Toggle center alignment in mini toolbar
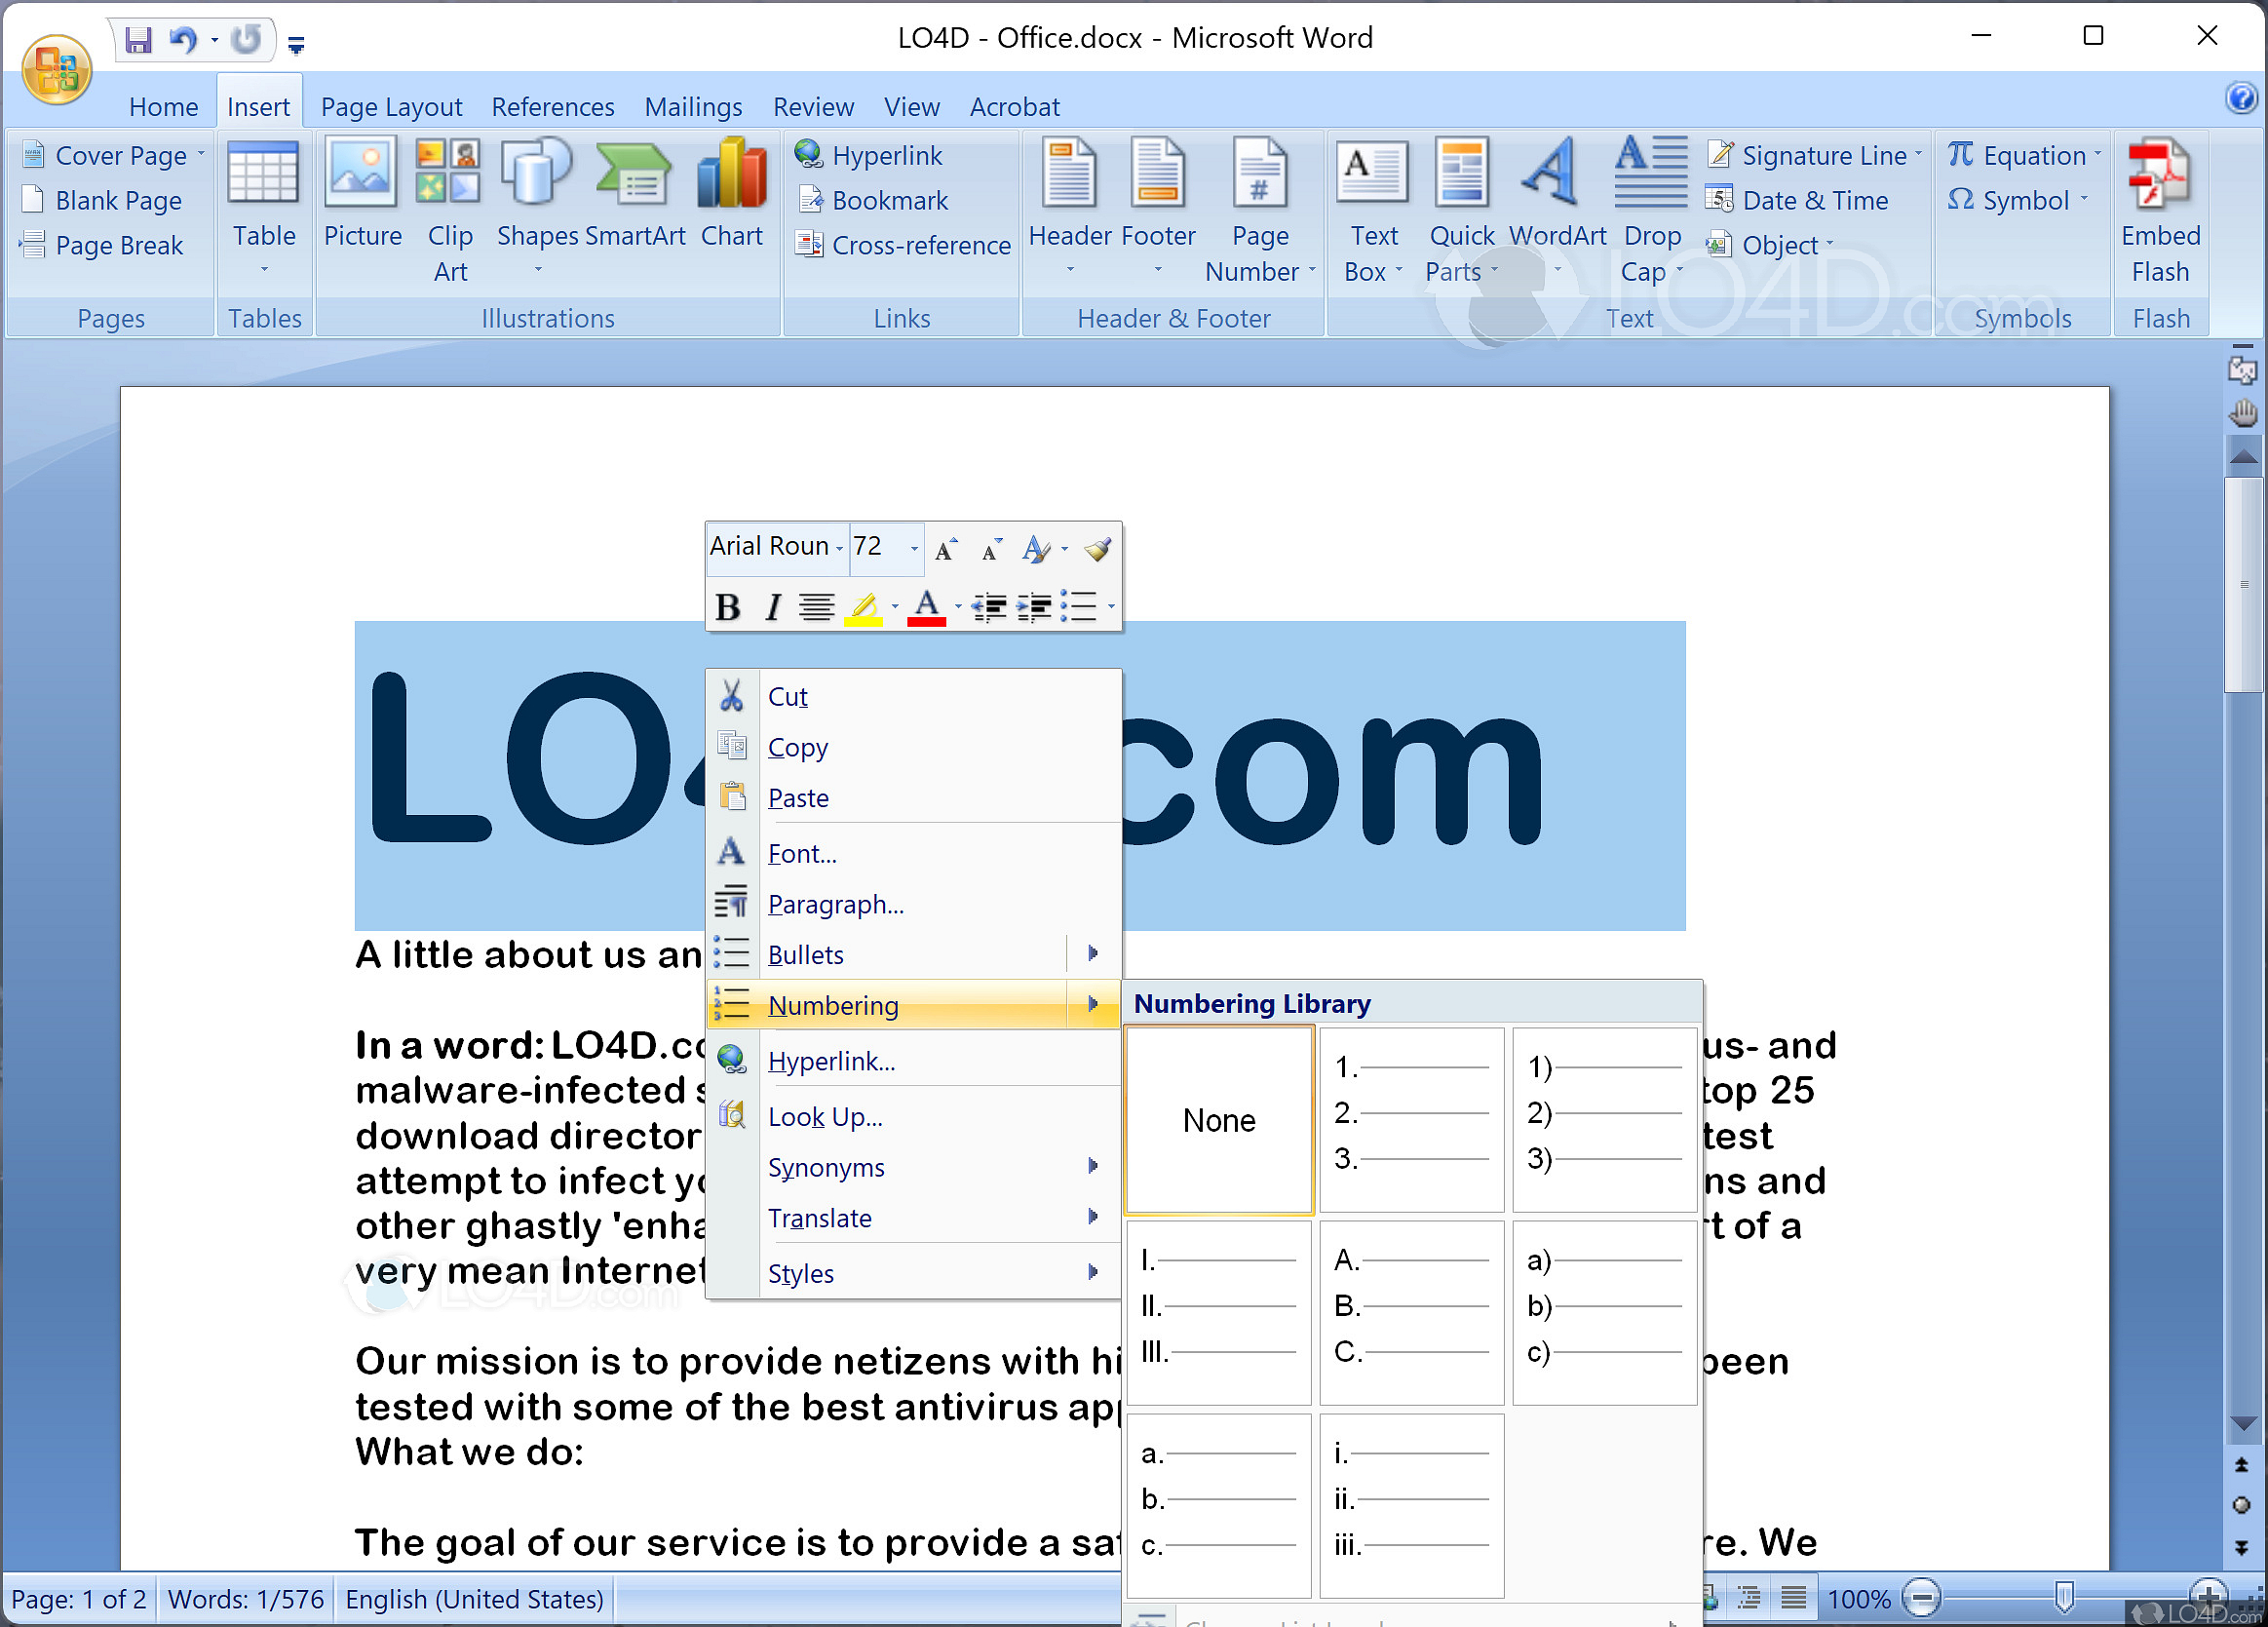Viewport: 2268px width, 1627px height. [x=816, y=607]
